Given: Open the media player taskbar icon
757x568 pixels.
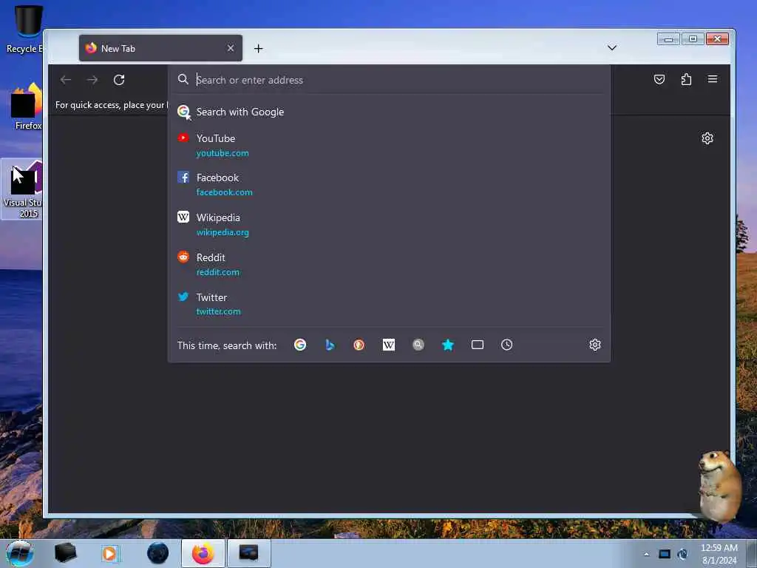Looking at the screenshot, I should click(x=110, y=553).
